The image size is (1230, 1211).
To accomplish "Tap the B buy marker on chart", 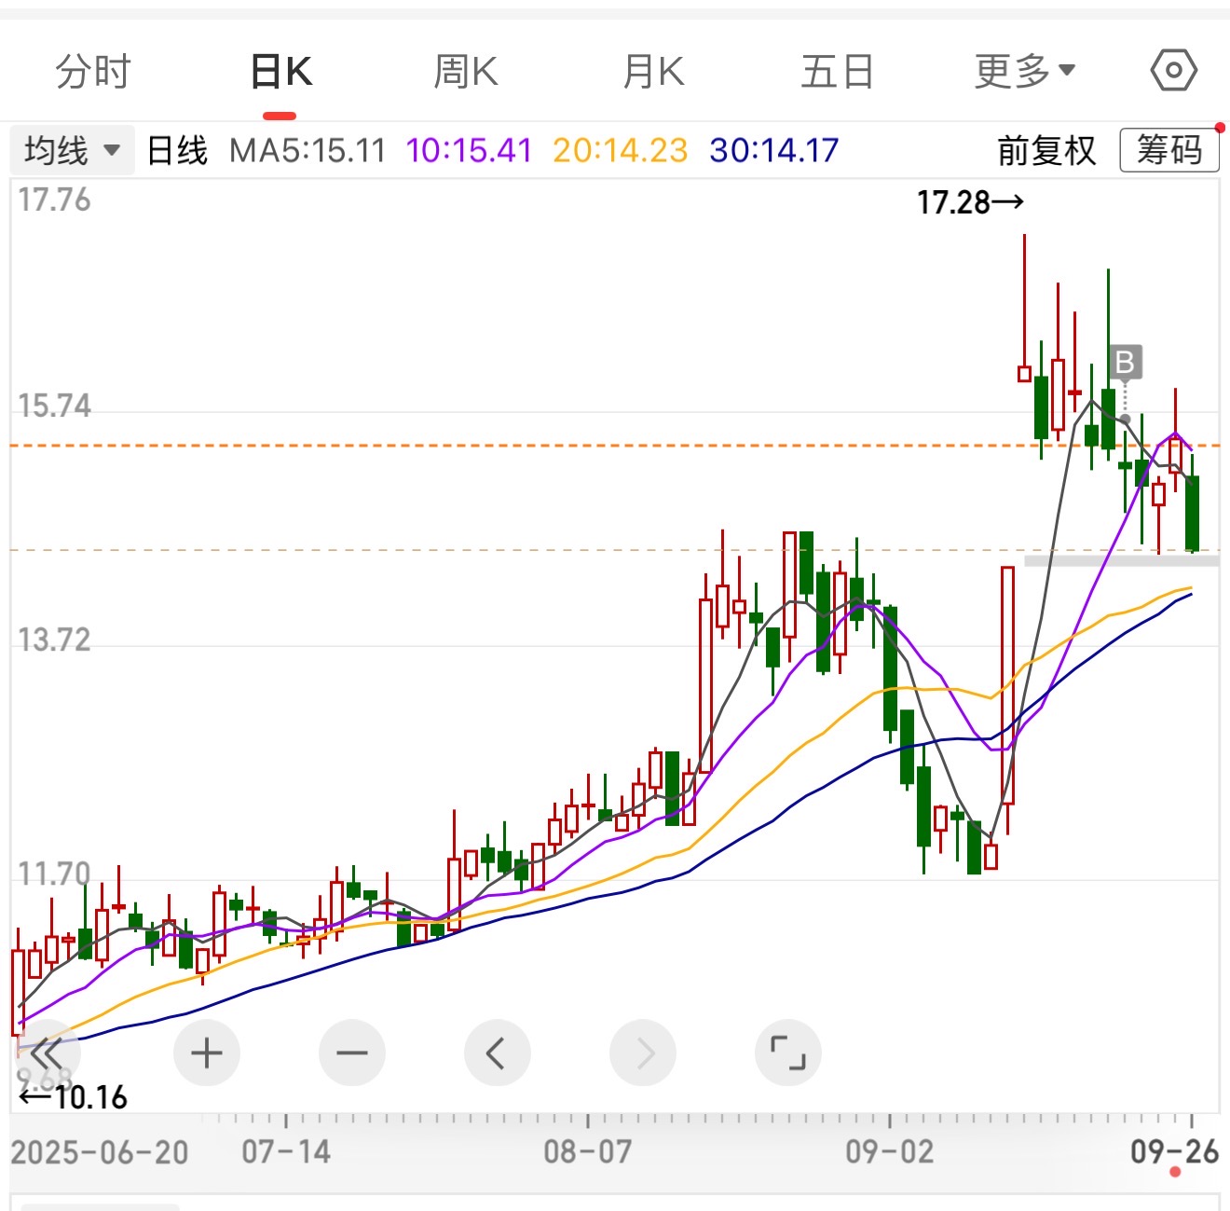I will coord(1125,362).
